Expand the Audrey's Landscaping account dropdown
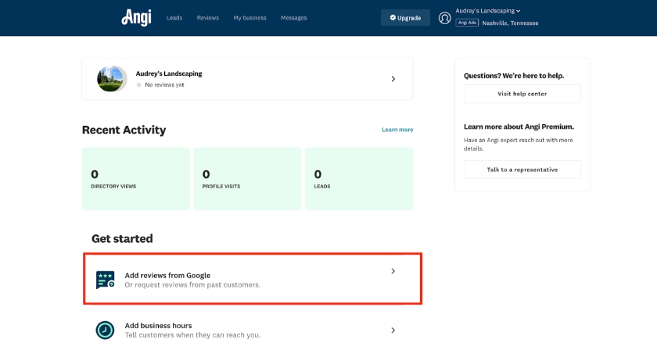 [x=488, y=11]
